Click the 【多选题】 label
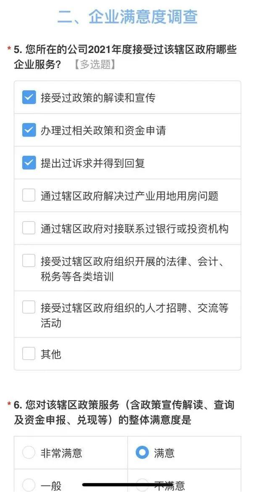255x492 pixels. [94, 65]
